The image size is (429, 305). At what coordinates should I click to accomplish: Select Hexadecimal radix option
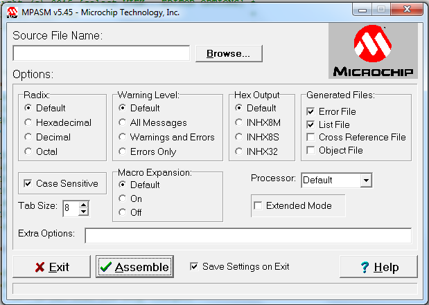coord(28,122)
